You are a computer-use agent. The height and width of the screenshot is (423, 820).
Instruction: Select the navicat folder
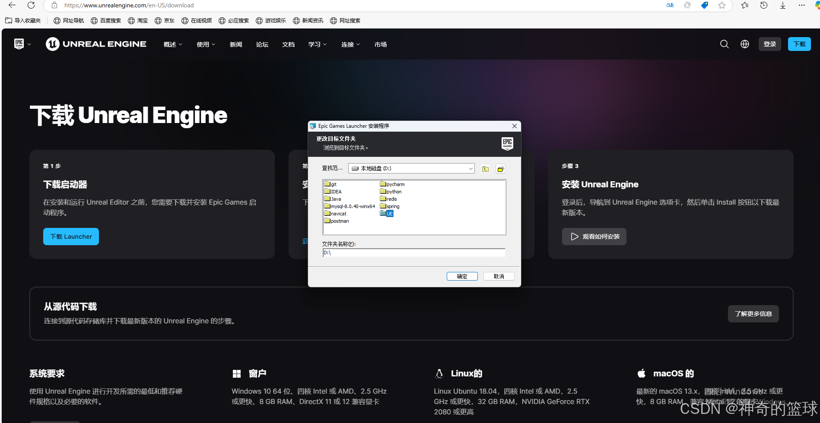335,214
